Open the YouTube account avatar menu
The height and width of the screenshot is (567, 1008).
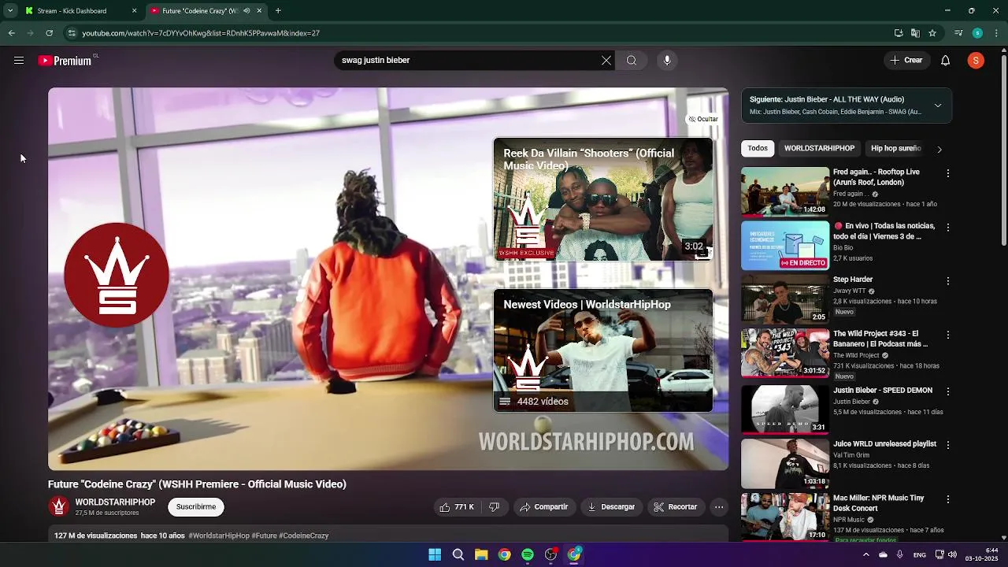pyautogui.click(x=976, y=61)
